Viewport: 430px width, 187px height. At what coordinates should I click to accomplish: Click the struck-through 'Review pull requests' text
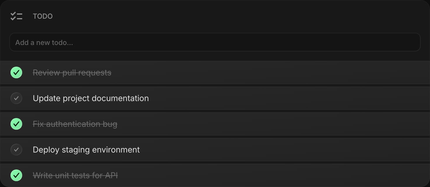72,72
